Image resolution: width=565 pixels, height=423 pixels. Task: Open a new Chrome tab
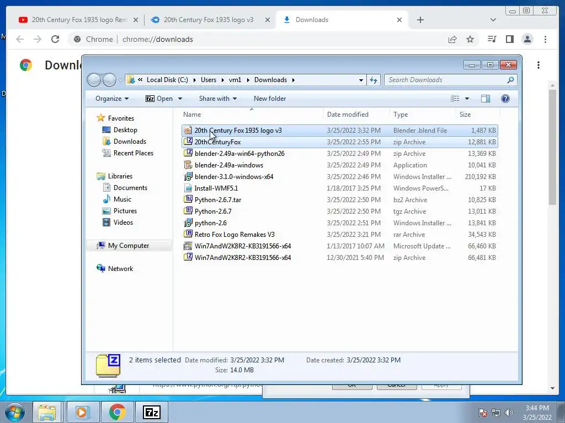pos(420,20)
